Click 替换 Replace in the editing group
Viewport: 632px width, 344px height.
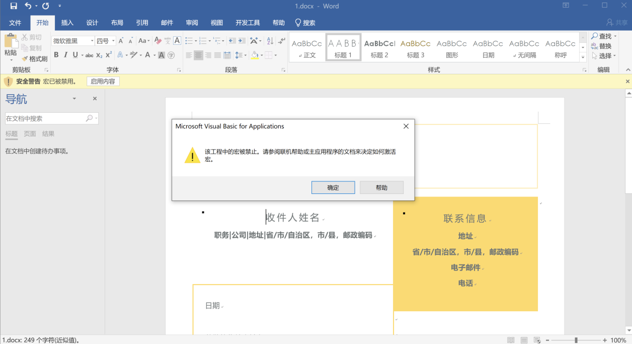601,46
